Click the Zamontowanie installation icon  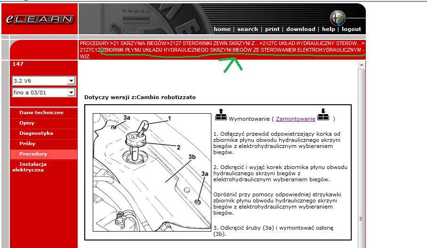pos(323,115)
